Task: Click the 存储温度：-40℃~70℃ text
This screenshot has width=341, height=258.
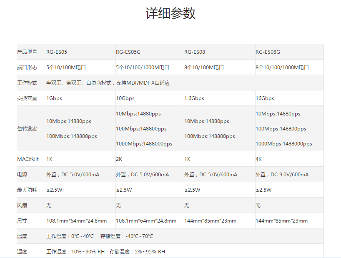Action: pos(127,236)
